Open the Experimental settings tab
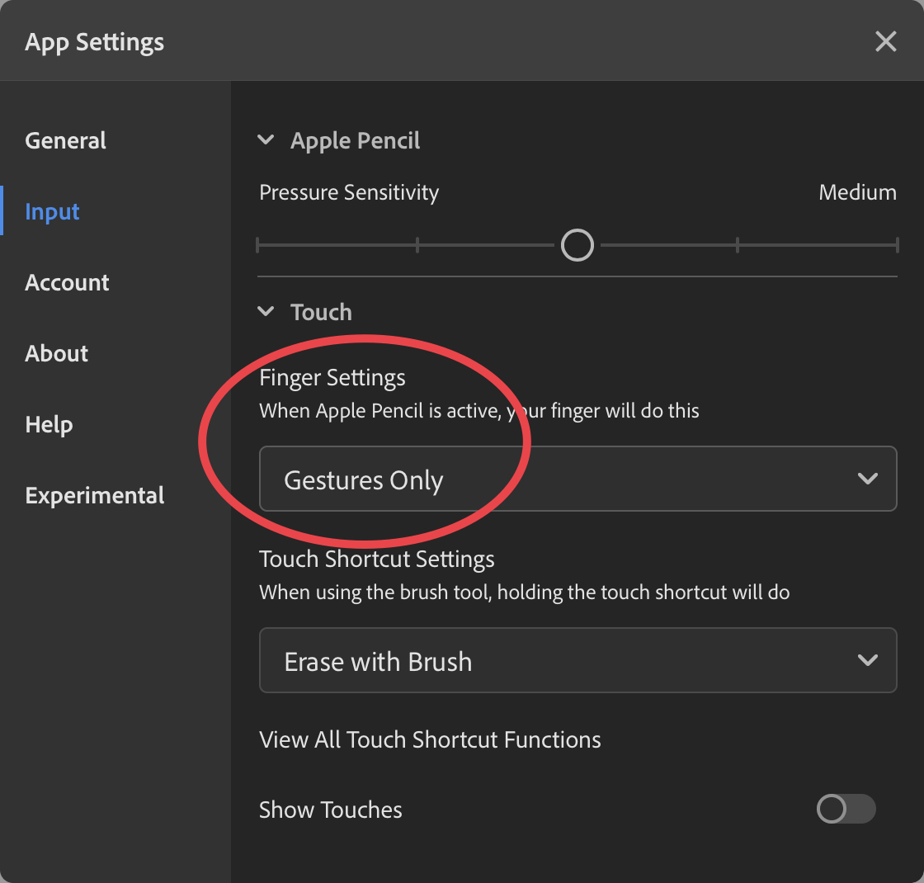Image resolution: width=924 pixels, height=883 pixels. tap(95, 495)
